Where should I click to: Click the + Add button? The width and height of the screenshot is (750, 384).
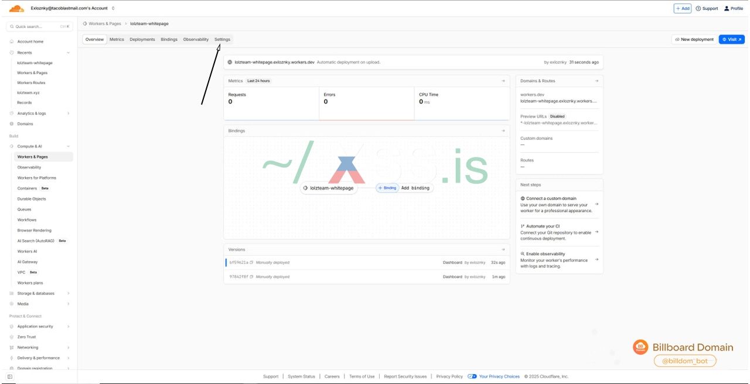tap(683, 8)
